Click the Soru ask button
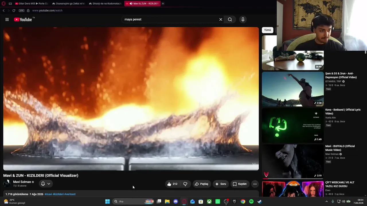Screen dimensions: 367x206 click(x=221, y=184)
